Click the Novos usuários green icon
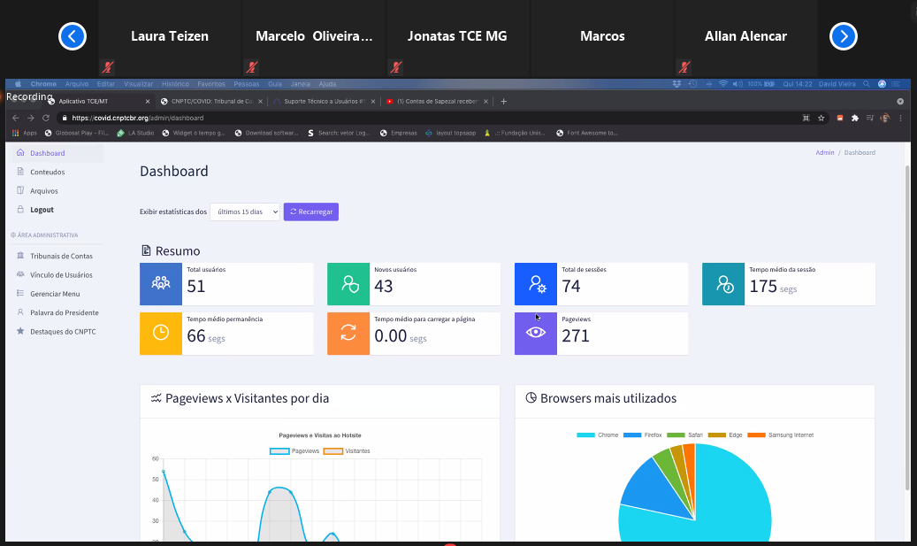Screen dimensions: 917x546 [x=348, y=284]
